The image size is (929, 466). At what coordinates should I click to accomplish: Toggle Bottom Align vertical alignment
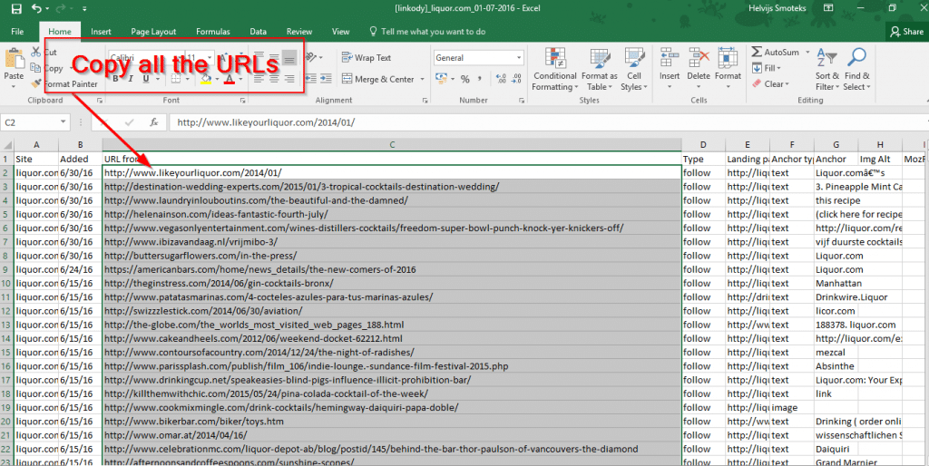tap(289, 57)
